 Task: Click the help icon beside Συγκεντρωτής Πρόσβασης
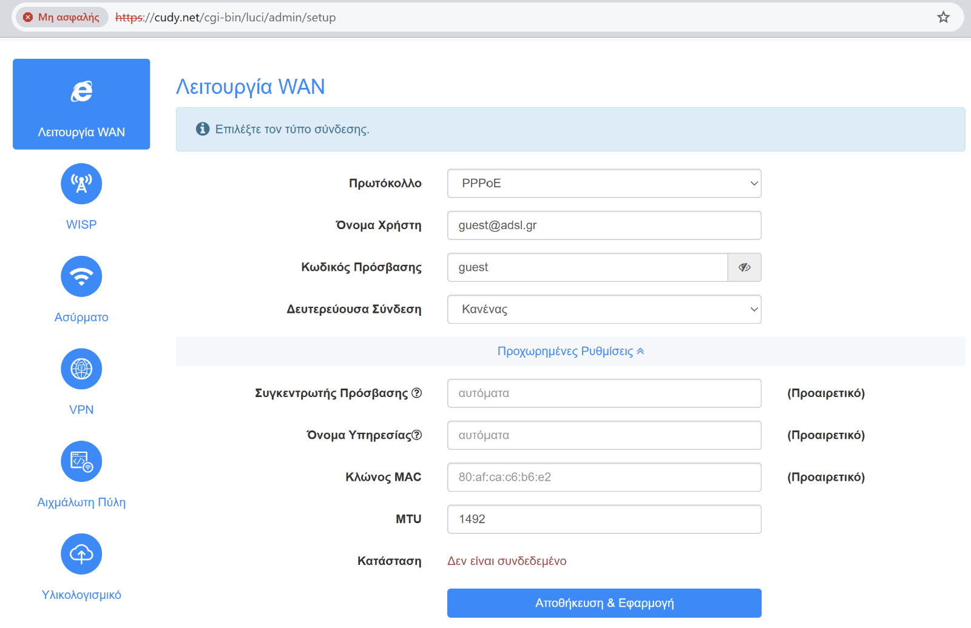[x=417, y=393]
